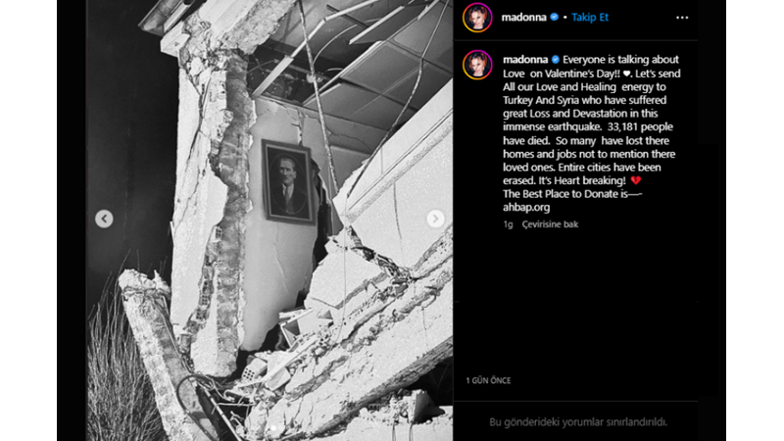Click the verified badge in post header
This screenshot has height=441, width=784.
tap(554, 17)
